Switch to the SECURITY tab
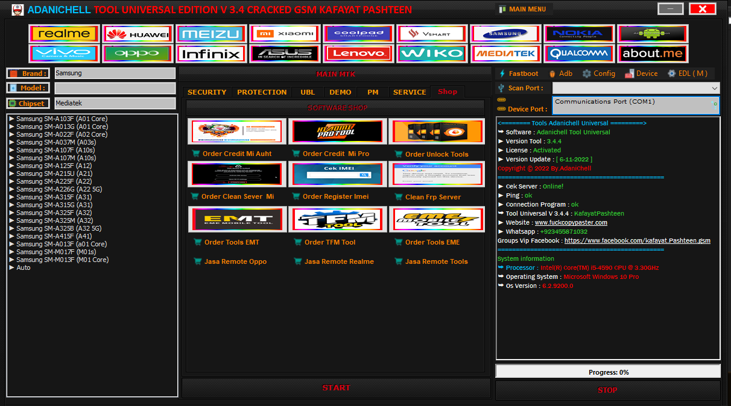731x406 pixels. [207, 92]
